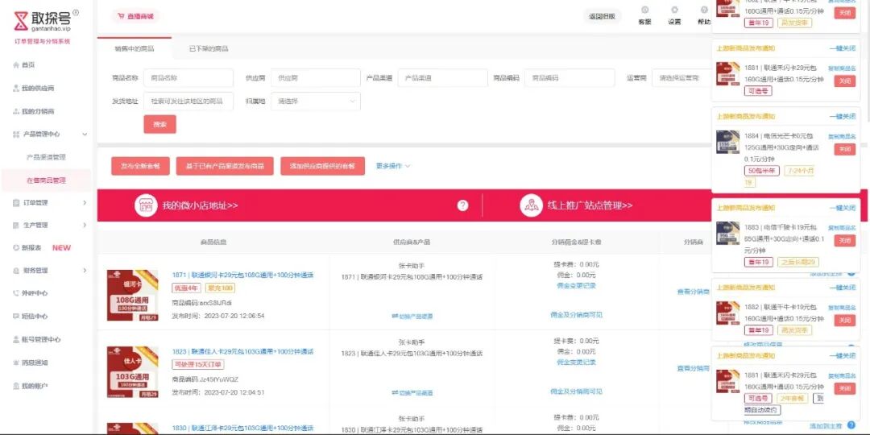The height and width of the screenshot is (435, 870).
Task: Expand the 生产管理 submenu arrow
Action: point(85,226)
